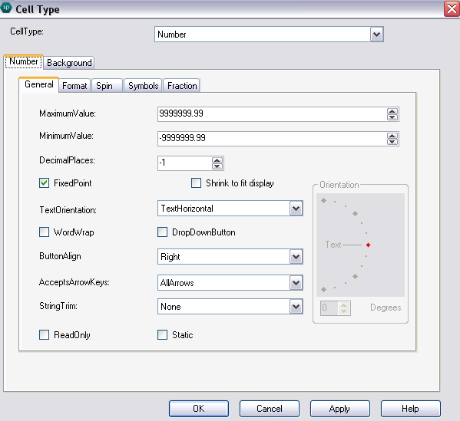
Task: Click the Apply button
Action: 339,409
